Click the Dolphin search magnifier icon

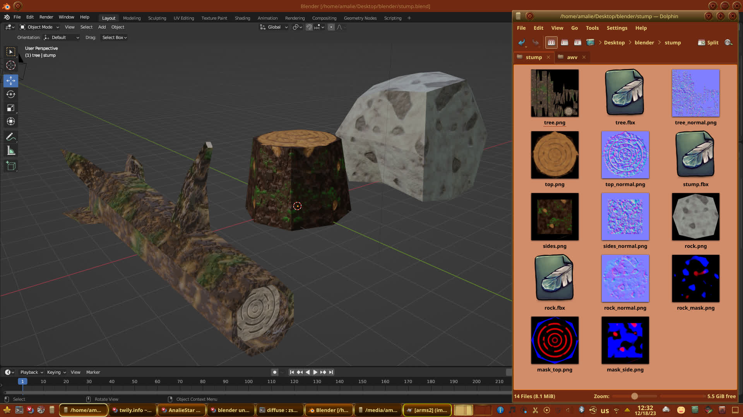[728, 42]
